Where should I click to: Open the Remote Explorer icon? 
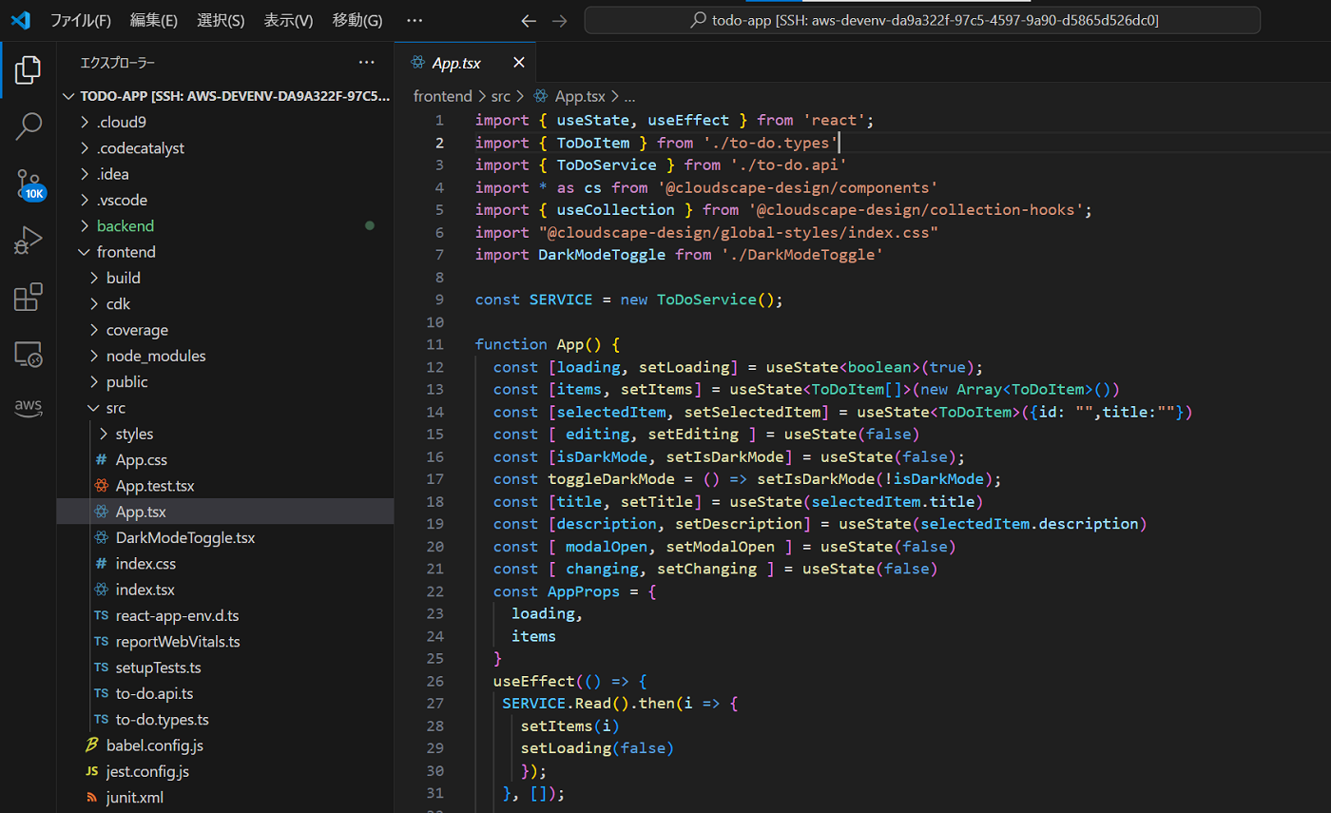29,355
